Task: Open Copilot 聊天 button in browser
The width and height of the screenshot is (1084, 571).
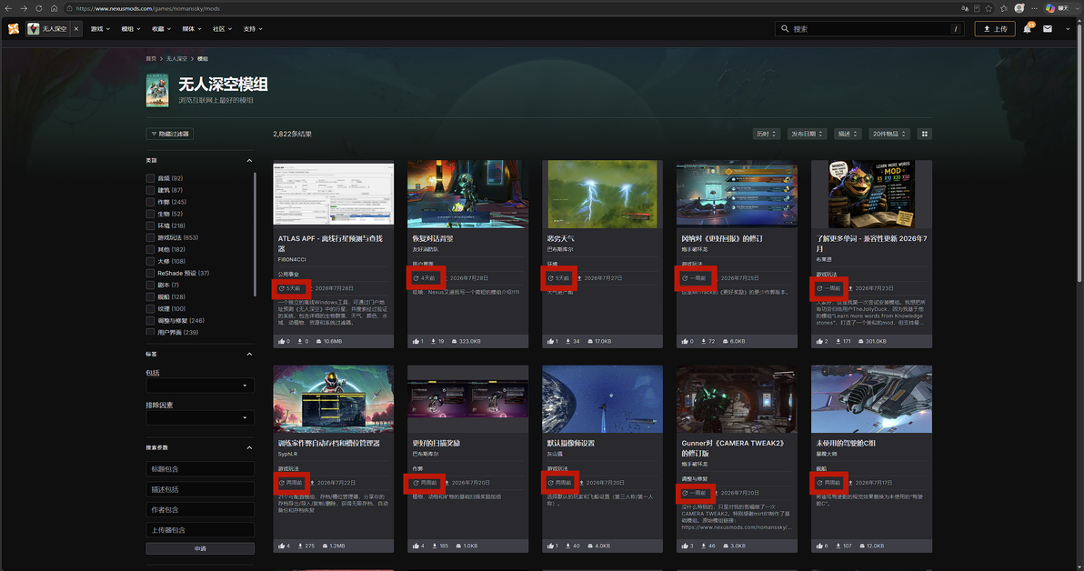Action: click(x=1057, y=8)
